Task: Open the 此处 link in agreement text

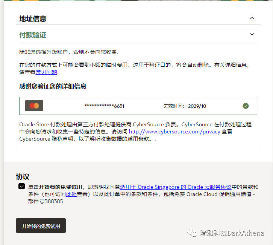Action: click(71, 194)
